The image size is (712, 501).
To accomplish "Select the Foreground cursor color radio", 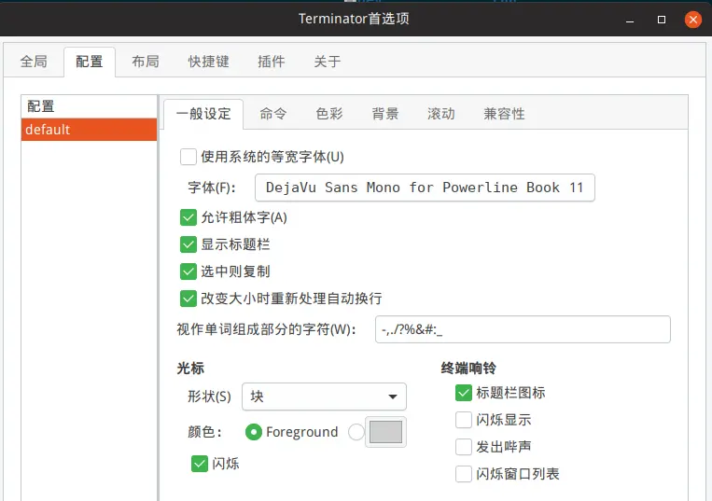I will 254,432.
